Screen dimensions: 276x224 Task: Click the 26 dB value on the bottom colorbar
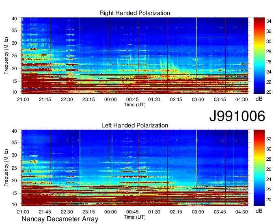point(269,169)
